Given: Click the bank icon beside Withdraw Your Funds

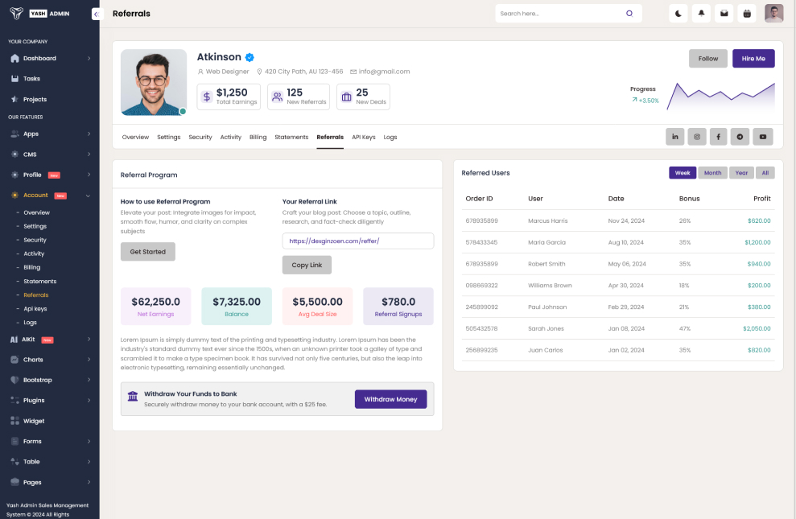Looking at the screenshot, I should click(x=133, y=396).
